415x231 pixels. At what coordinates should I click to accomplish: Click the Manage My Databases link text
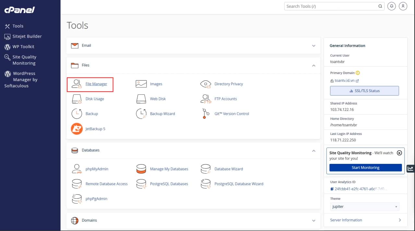coord(169,169)
